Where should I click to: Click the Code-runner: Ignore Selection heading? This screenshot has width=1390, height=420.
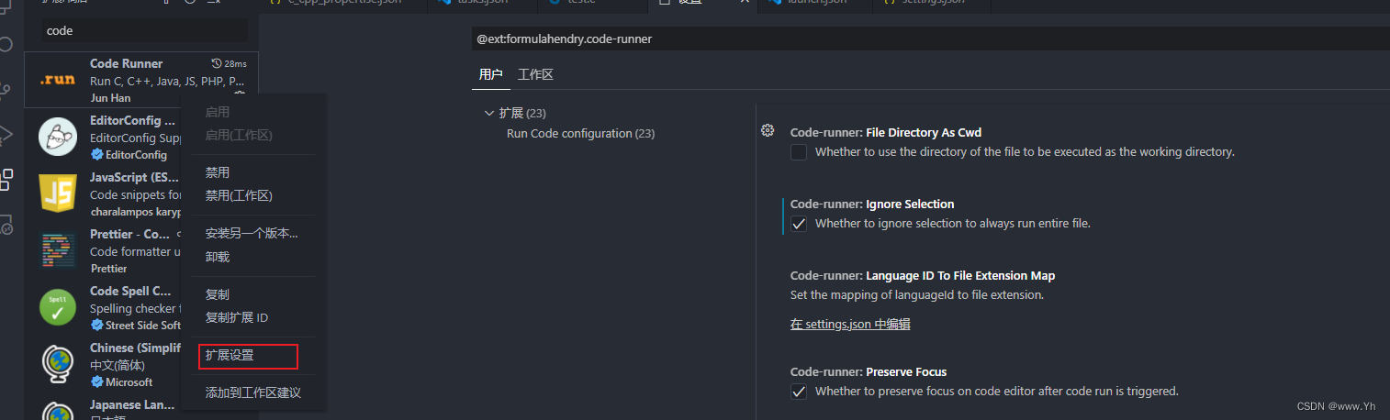tap(872, 204)
